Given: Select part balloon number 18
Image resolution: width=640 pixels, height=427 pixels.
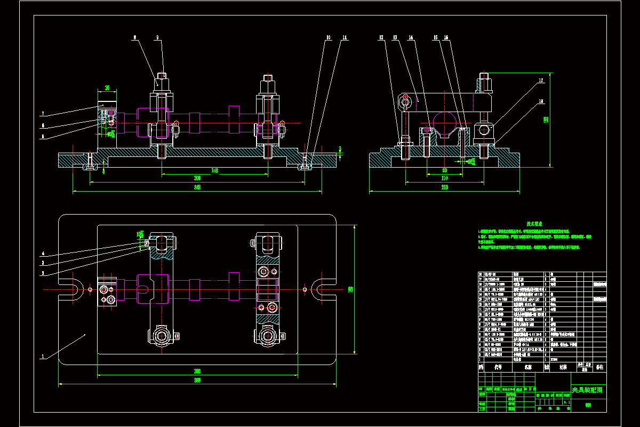Looking at the screenshot, I should pos(540,101).
